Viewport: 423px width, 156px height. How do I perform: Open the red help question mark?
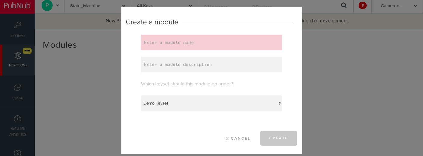[x=362, y=5]
